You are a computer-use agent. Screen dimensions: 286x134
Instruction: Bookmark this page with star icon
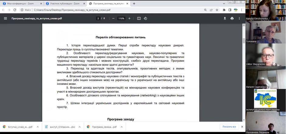click(217, 10)
